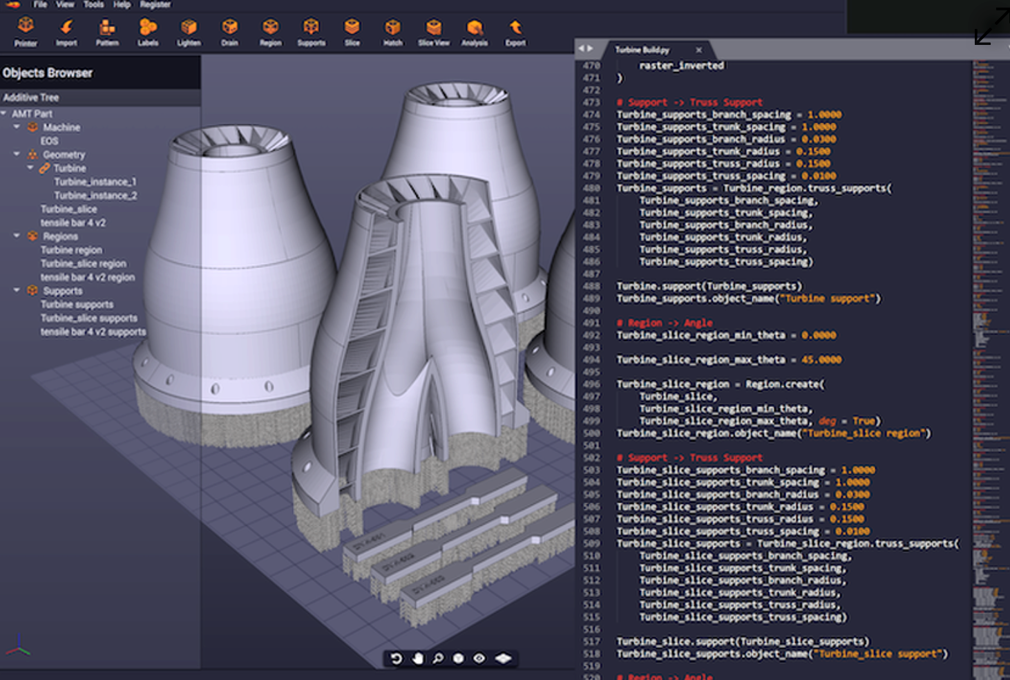The image size is (1010, 680).
Task: Select the Supports toolbar tool
Action: [x=311, y=32]
